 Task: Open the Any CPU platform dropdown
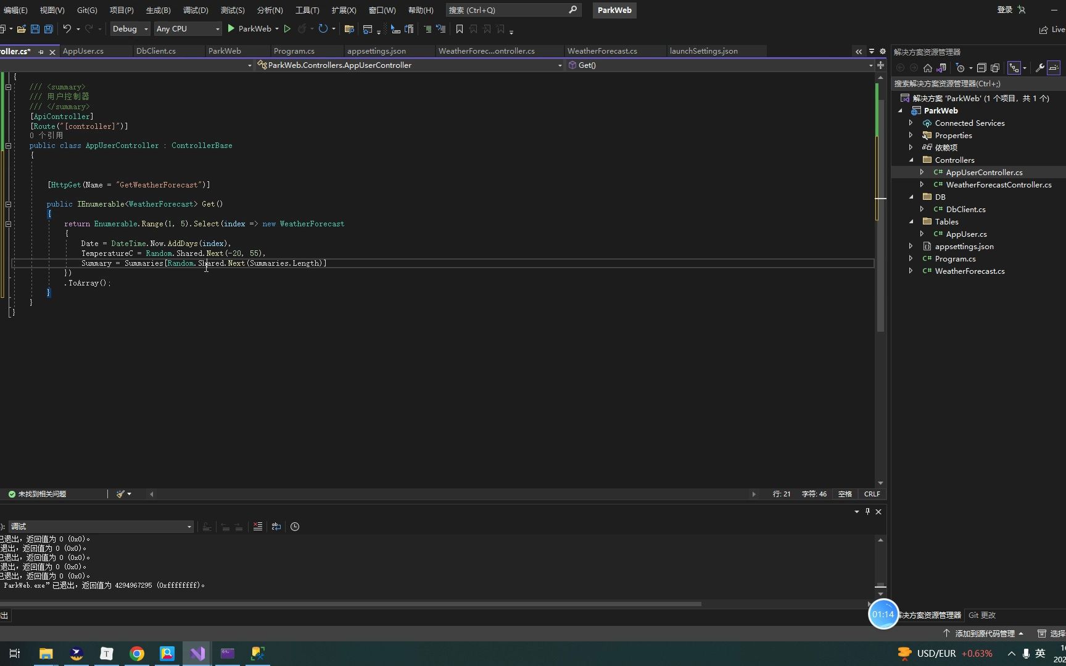[217, 28]
